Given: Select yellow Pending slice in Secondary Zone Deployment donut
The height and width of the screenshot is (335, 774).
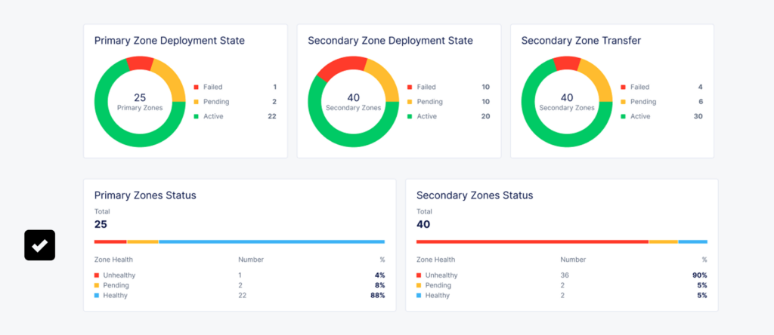Looking at the screenshot, I should tap(386, 80).
